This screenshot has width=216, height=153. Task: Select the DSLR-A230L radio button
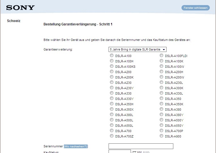pyautogui.click(x=161, y=82)
